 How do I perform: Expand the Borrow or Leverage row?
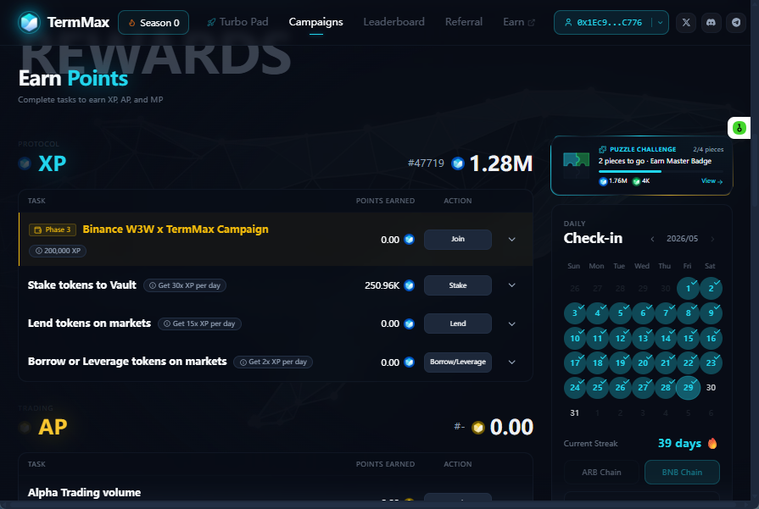[x=511, y=362]
